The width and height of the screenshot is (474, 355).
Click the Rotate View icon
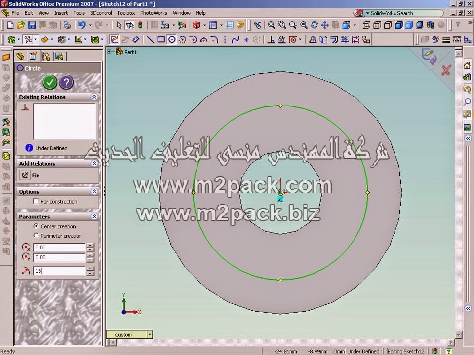point(314,25)
